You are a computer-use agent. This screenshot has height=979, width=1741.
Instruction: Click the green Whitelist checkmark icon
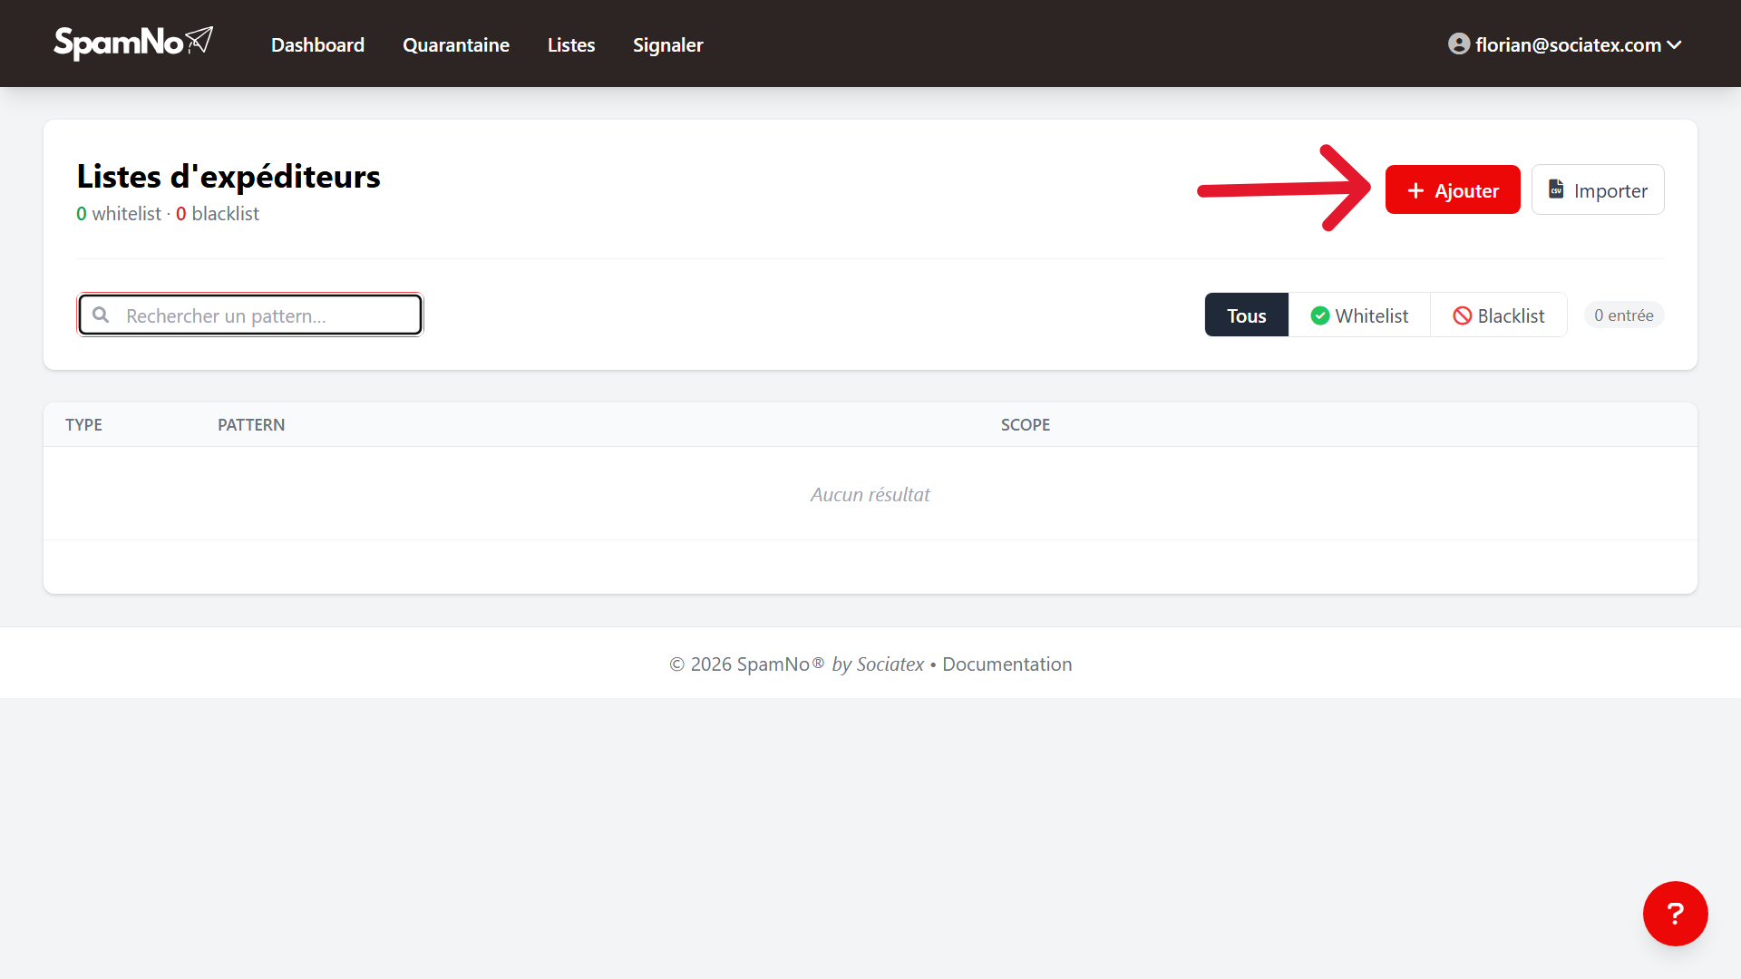click(1320, 315)
